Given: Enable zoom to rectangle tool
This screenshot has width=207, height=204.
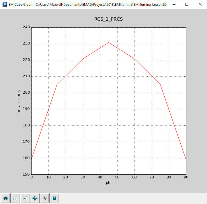Looking at the screenshot, I should 45,198.
